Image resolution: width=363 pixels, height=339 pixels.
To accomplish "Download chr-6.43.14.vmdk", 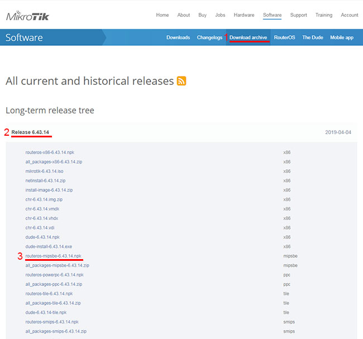I will pos(42,209).
